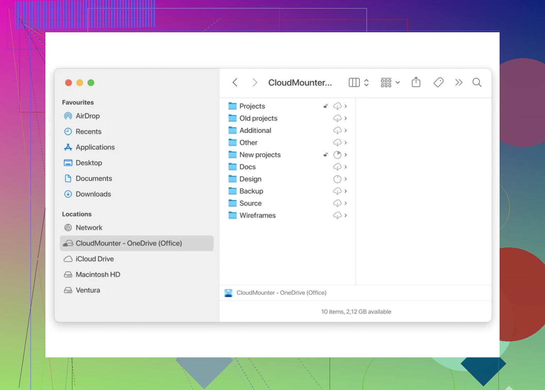
Task: Select Network under Locations
Action: coord(137,228)
